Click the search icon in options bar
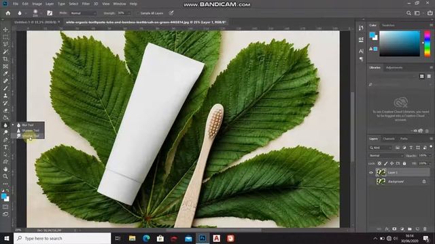 pos(408,13)
